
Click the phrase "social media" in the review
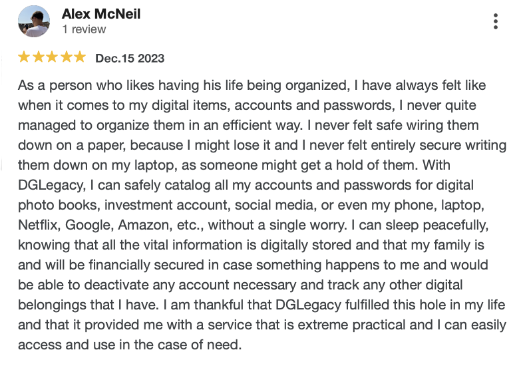click(275, 205)
